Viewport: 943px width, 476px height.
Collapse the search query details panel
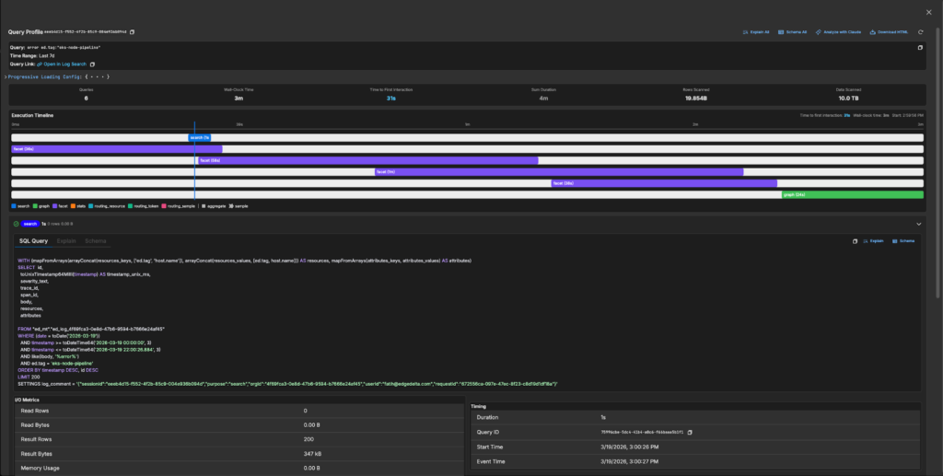click(x=918, y=224)
